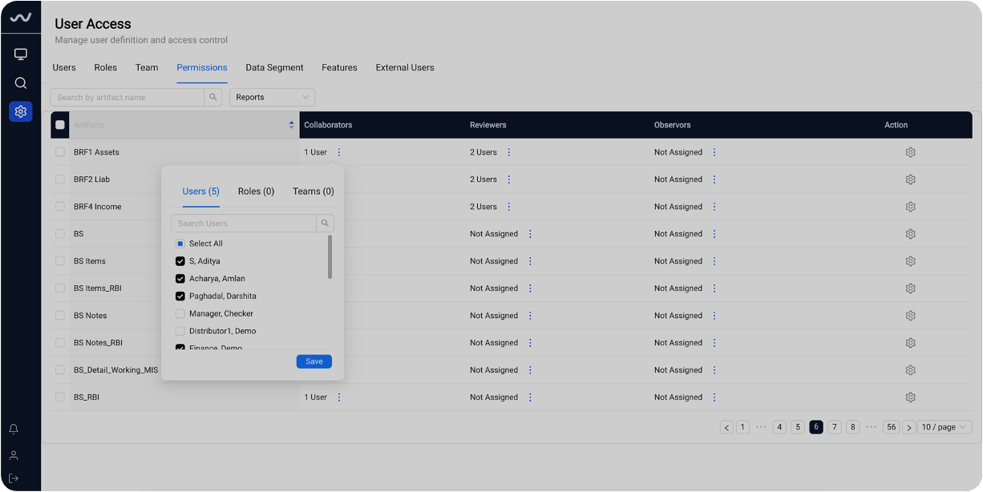This screenshot has height=492, width=983.
Task: Check user Manager, Checker
Action: tap(180, 314)
